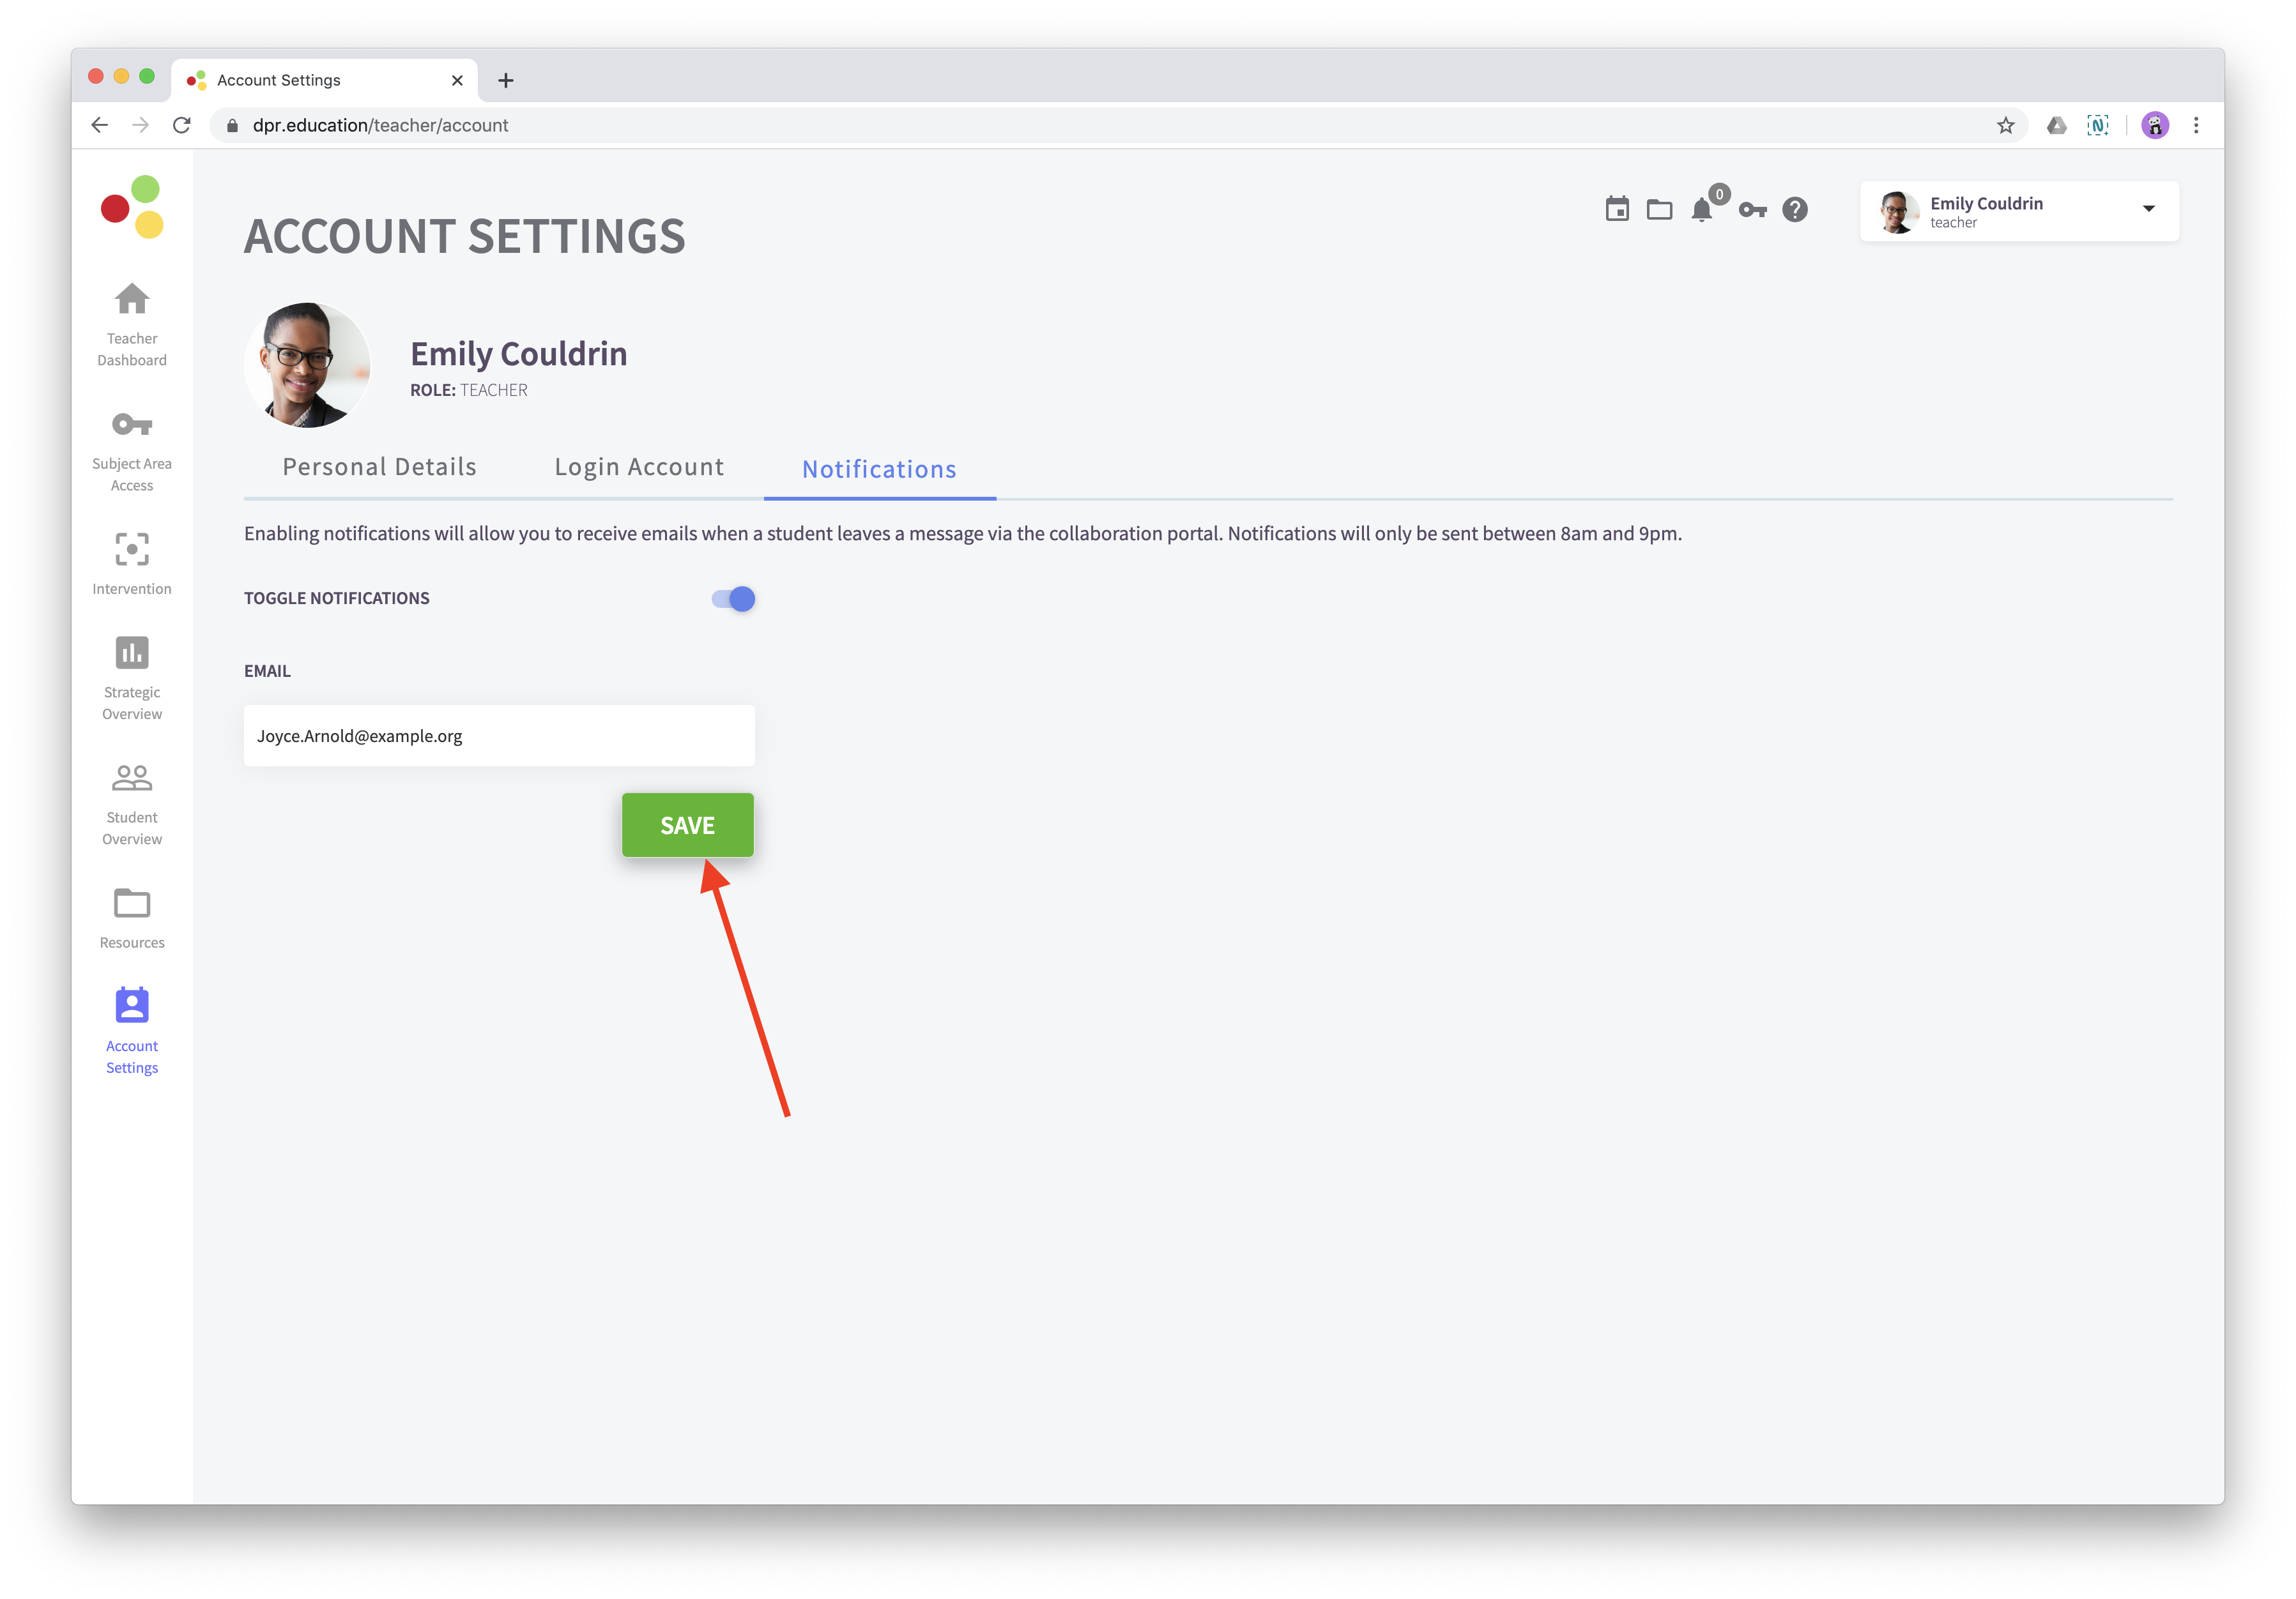Bookmark page with star icon
This screenshot has width=2296, height=1599.
point(2005,126)
